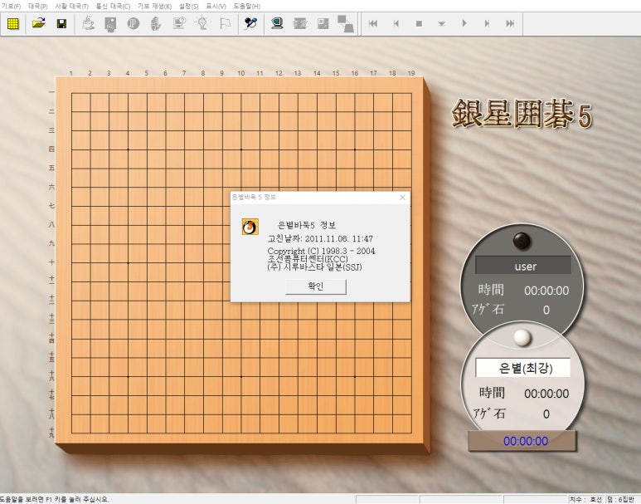Click white player's 時間 00:00:00 value
Image resolution: width=641 pixels, height=504 pixels.
click(x=546, y=394)
